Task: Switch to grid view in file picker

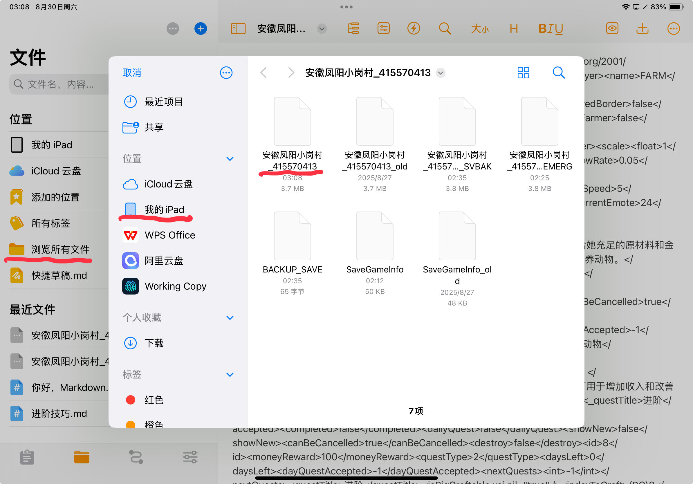Action: [523, 73]
